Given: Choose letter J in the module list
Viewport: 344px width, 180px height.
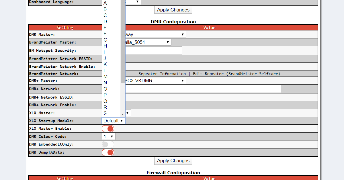Looking at the screenshot, I should point(111,58).
